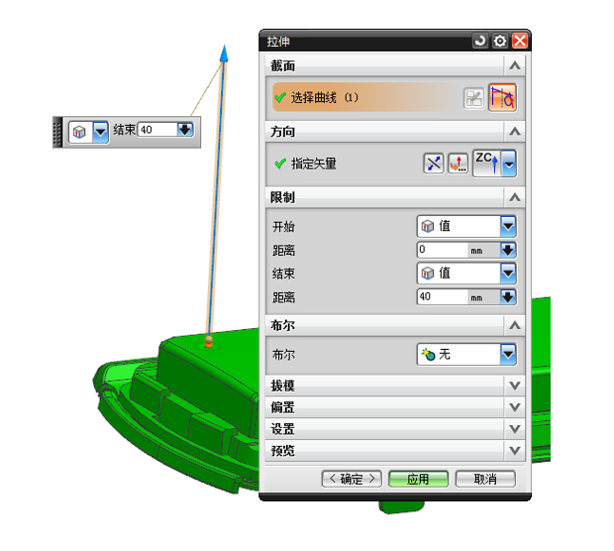
Task: Click the ZC axis vector icon
Action: click(487, 164)
